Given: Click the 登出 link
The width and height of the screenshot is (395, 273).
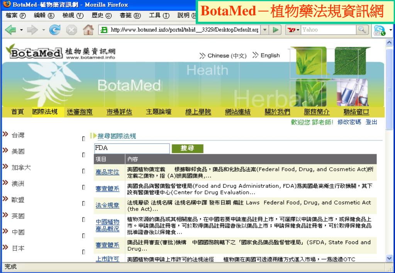Looking at the screenshot, I should tap(371, 122).
